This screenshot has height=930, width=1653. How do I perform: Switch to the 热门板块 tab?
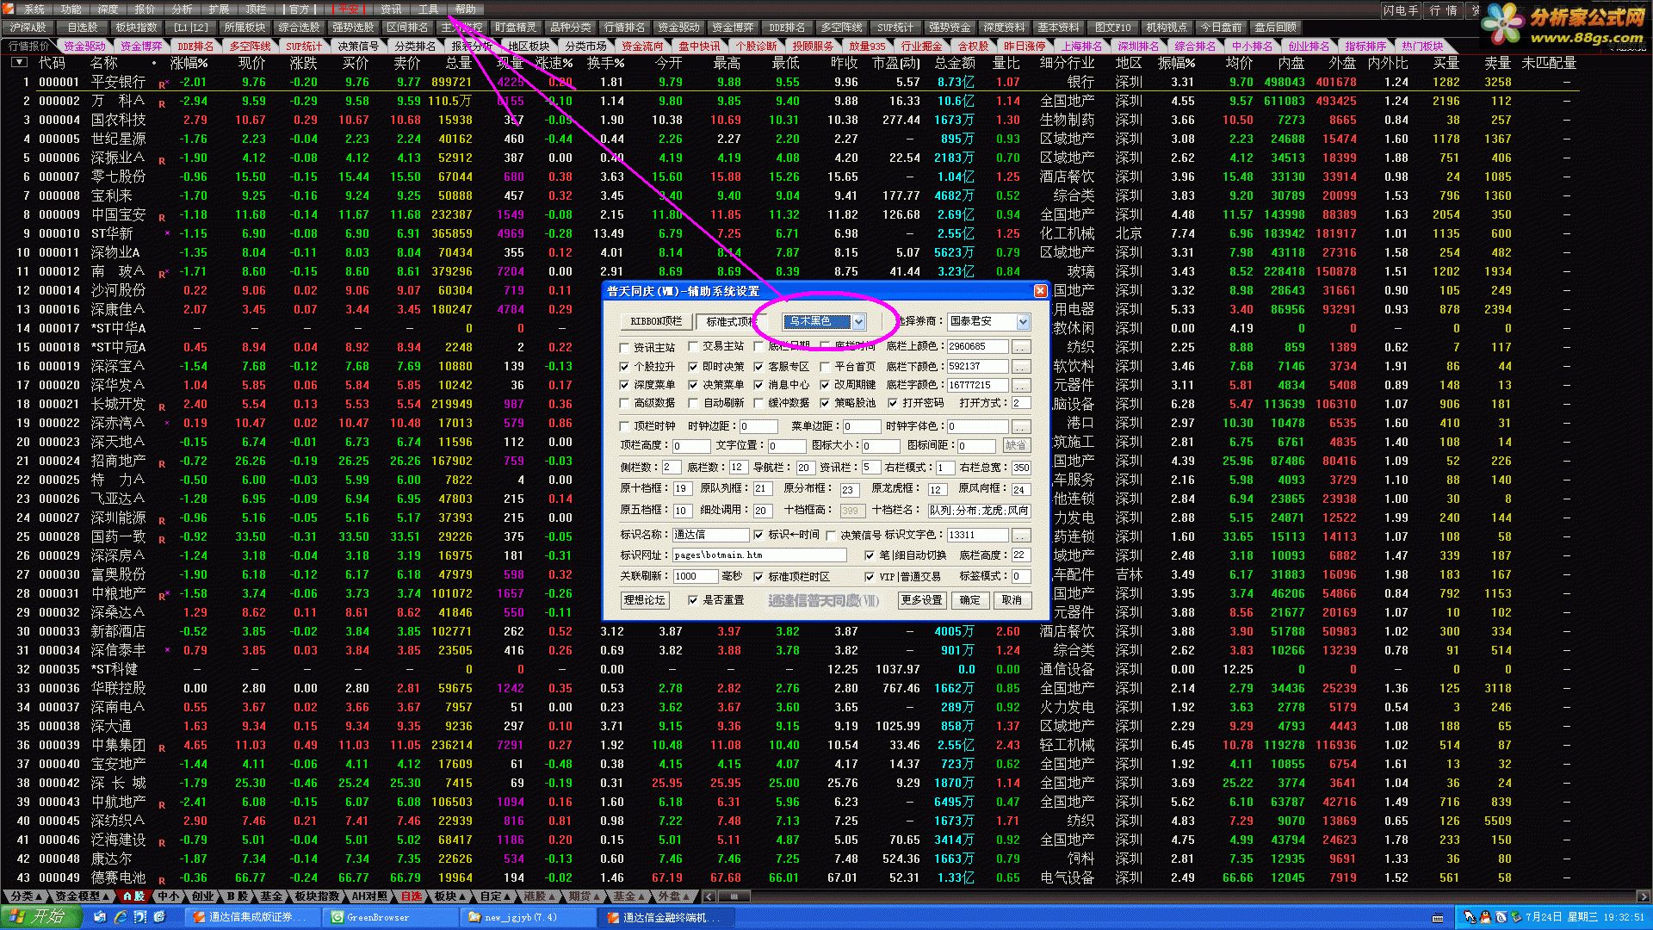tap(1422, 46)
